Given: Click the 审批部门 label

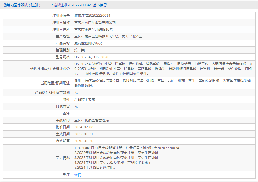Looking at the screenshot, I should (63, 120).
